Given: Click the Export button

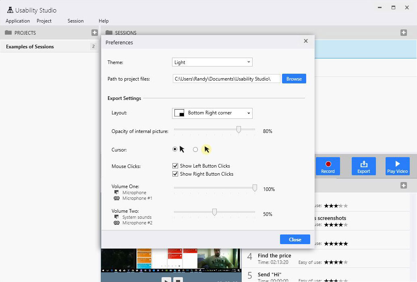Looking at the screenshot, I should coord(363,166).
